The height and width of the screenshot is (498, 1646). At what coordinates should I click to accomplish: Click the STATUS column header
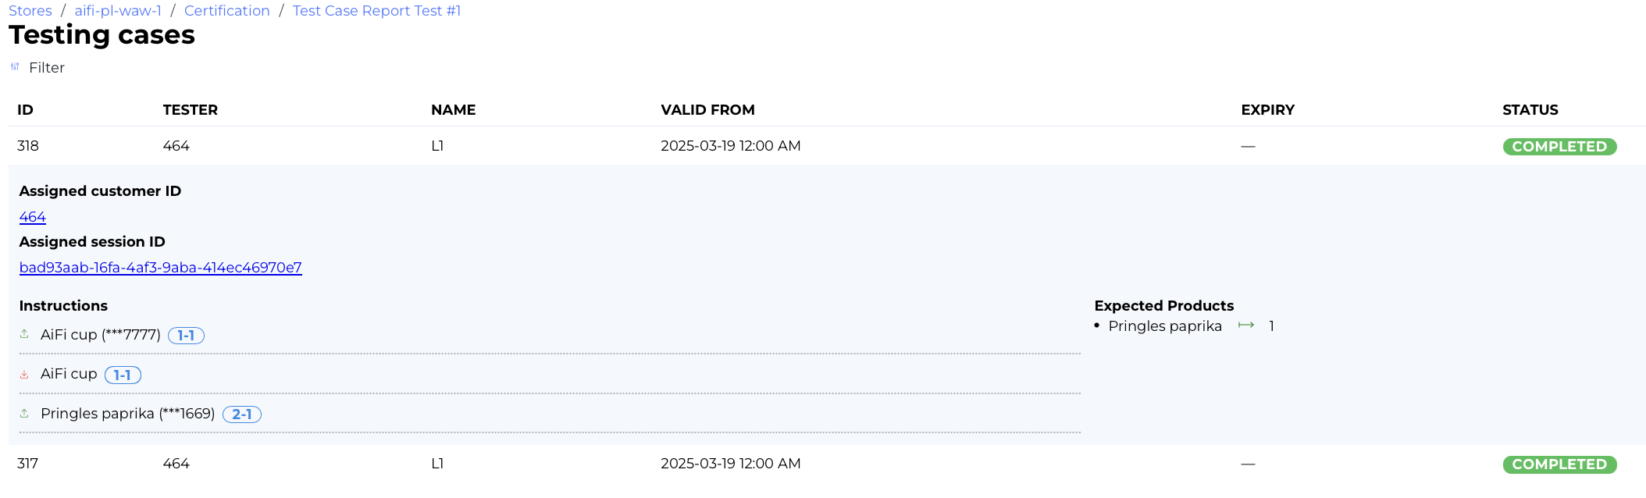coord(1530,110)
